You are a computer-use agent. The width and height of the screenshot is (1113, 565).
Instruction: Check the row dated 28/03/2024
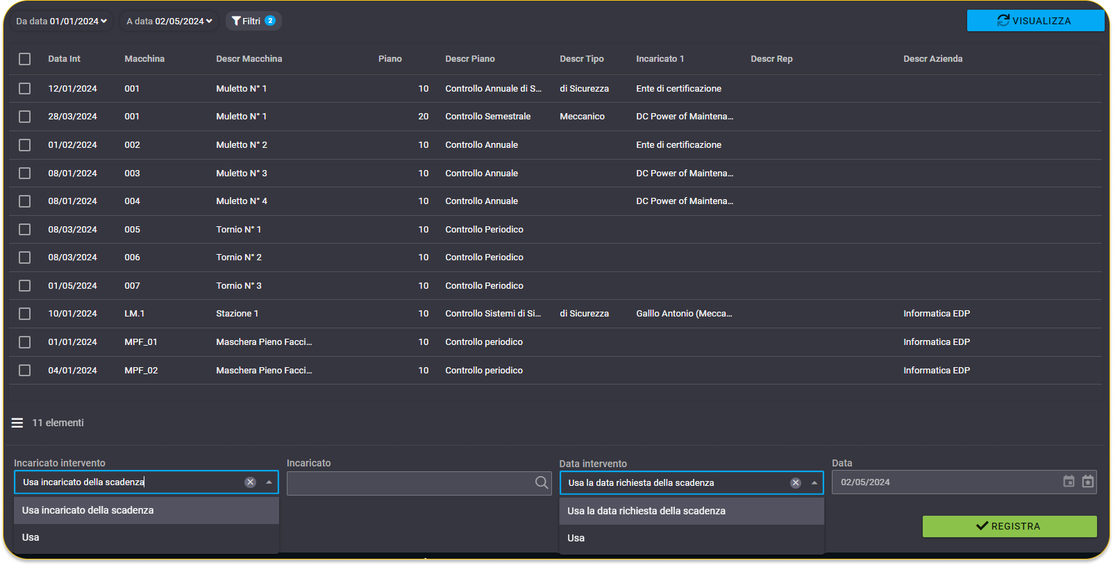coord(25,117)
